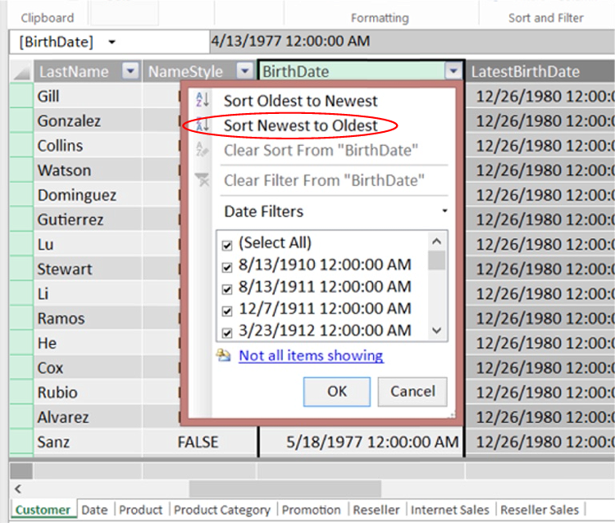Switch to the Date sheet tab
Viewport: 615px width, 523px height.
[x=94, y=510]
